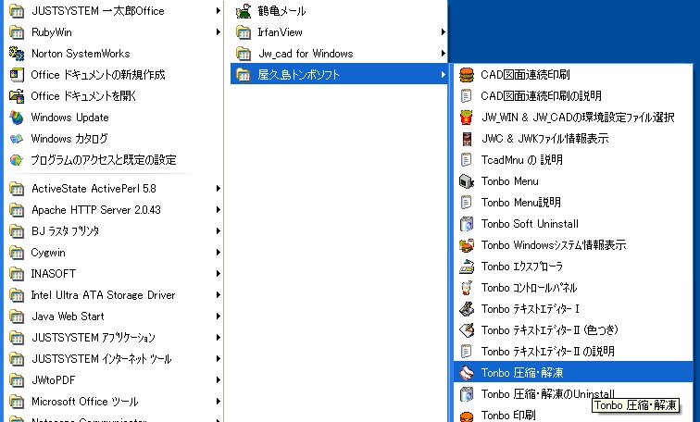Launch Tonbo Menu from its label
Image resolution: width=700 pixels, height=422 pixels.
(510, 181)
